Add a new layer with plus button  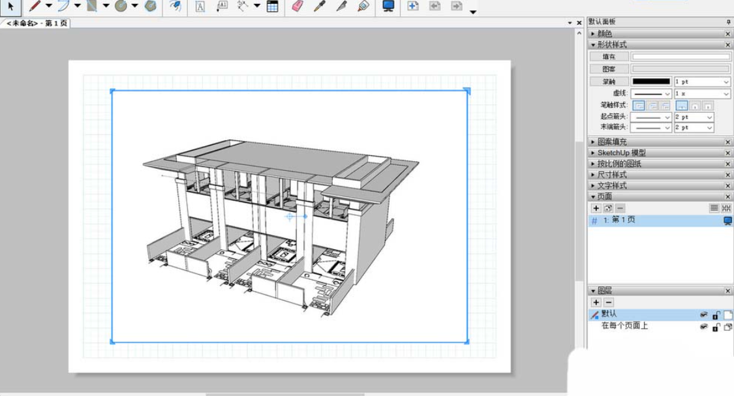(596, 303)
